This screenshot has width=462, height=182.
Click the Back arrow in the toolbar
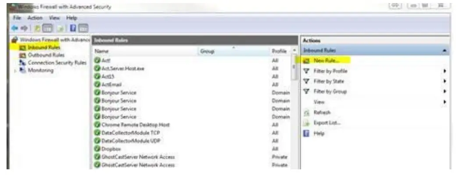point(14,28)
